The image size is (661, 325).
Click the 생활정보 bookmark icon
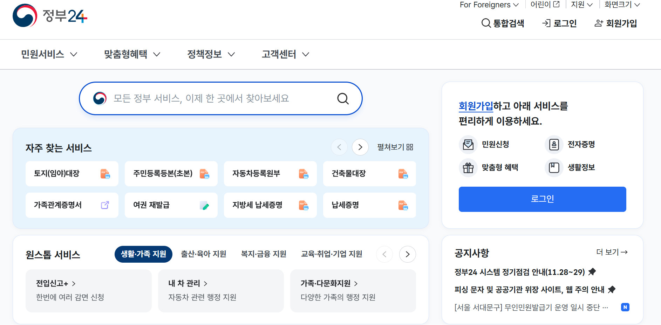tap(554, 168)
